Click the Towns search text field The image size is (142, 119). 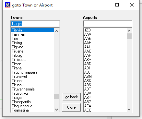tap(35, 24)
